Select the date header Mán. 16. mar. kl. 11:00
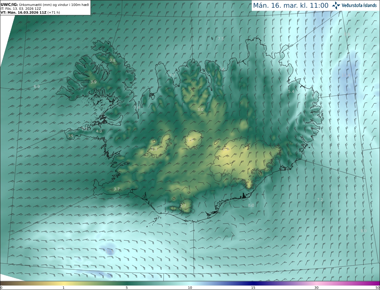This screenshot has height=290, width=380. [291, 5]
